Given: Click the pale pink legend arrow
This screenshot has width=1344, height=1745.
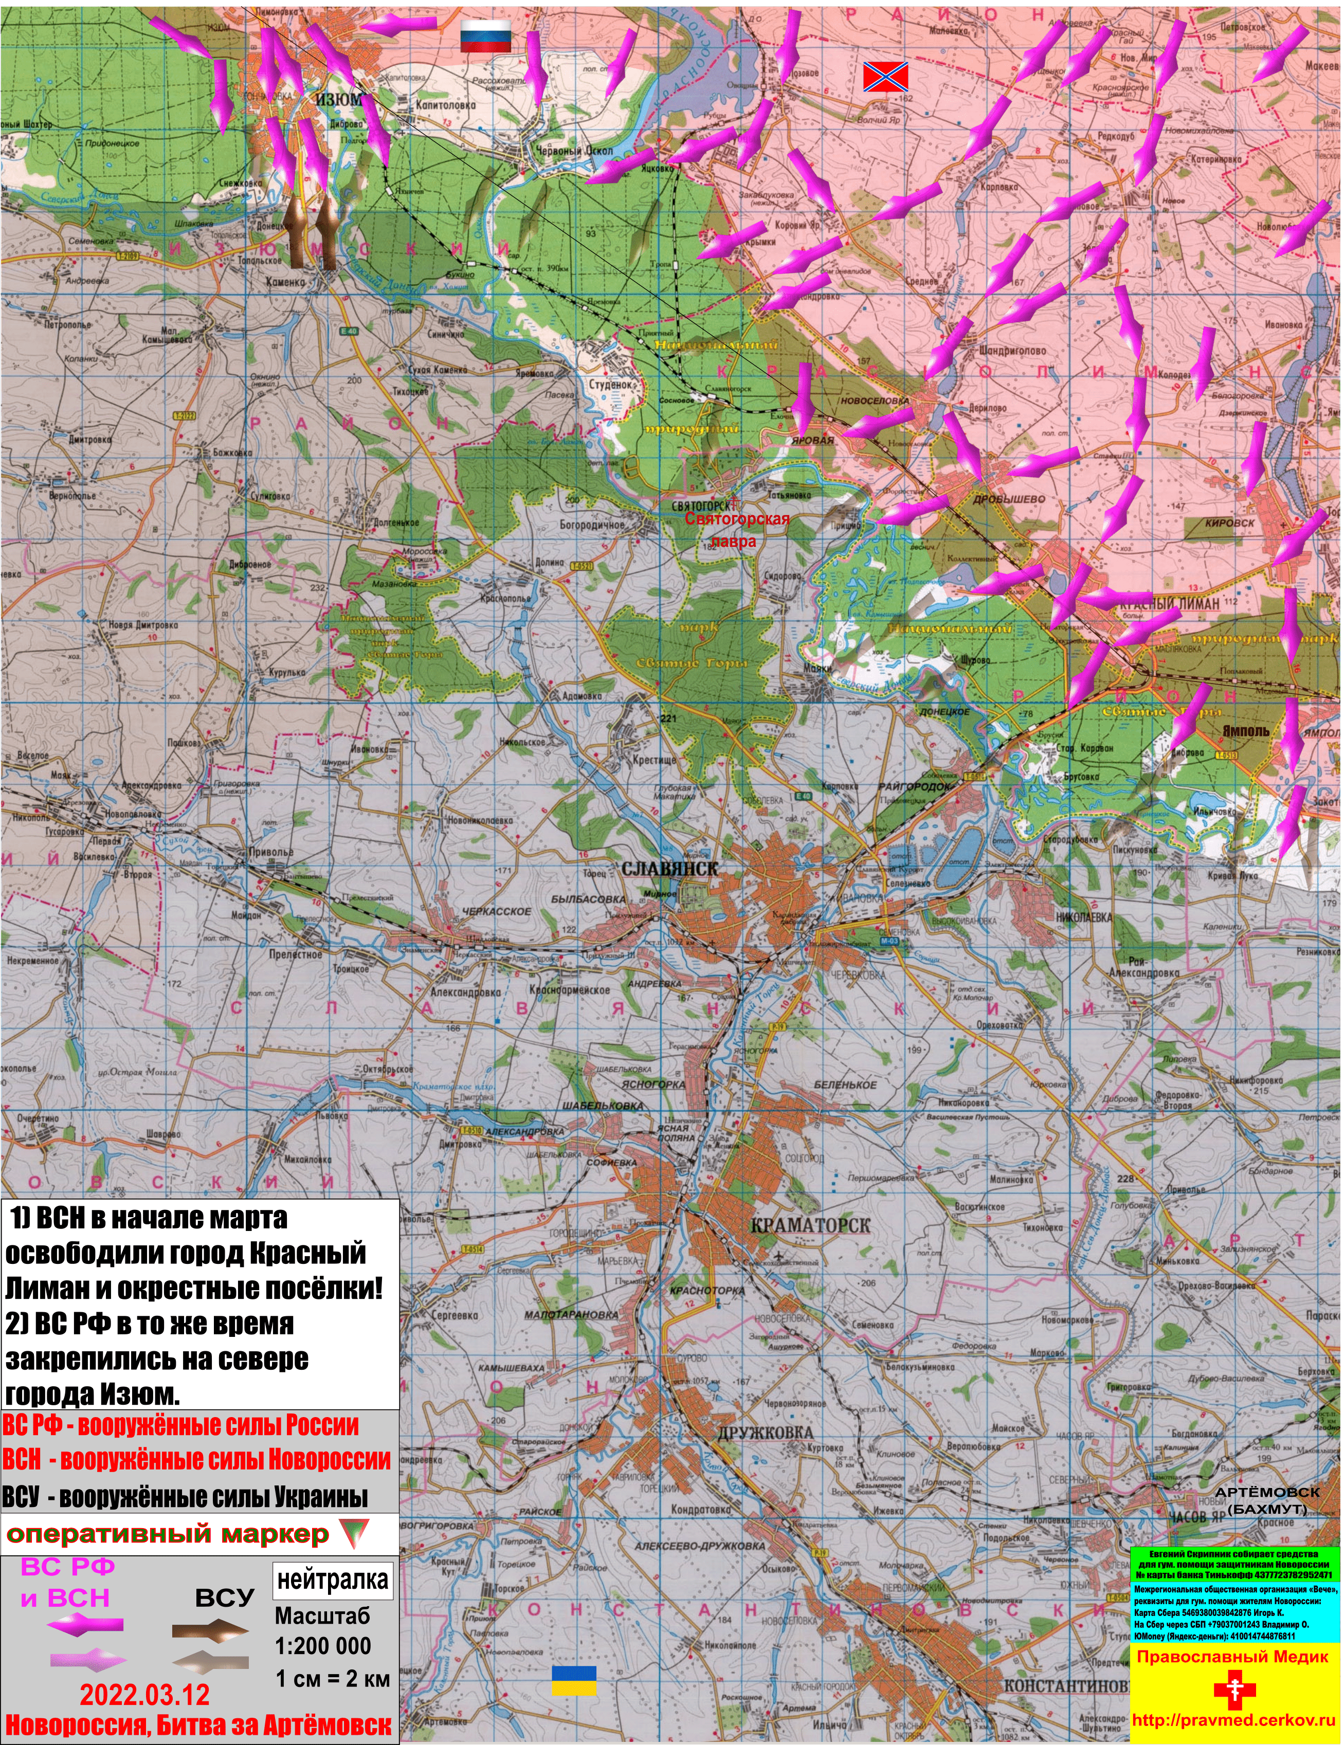Looking at the screenshot, I should coord(88,1660).
